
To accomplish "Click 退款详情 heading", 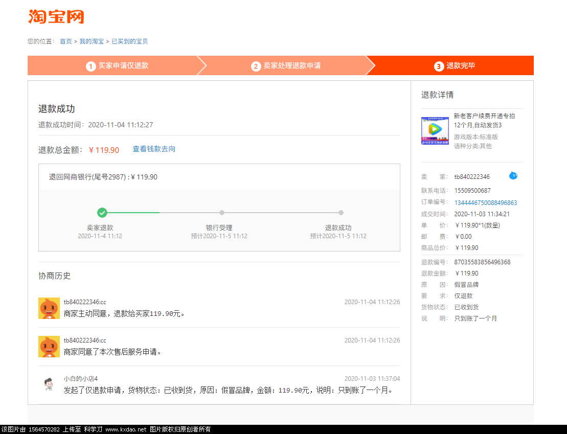I will coord(438,95).
